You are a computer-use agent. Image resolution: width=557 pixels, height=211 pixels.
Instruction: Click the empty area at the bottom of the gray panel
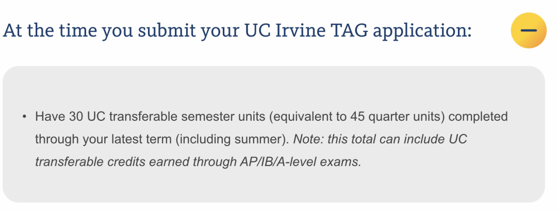(x=273, y=186)
